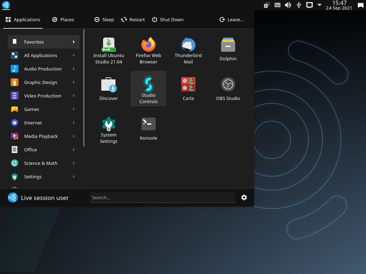Select the Favorites category
This screenshot has height=274, width=366.
click(x=44, y=42)
